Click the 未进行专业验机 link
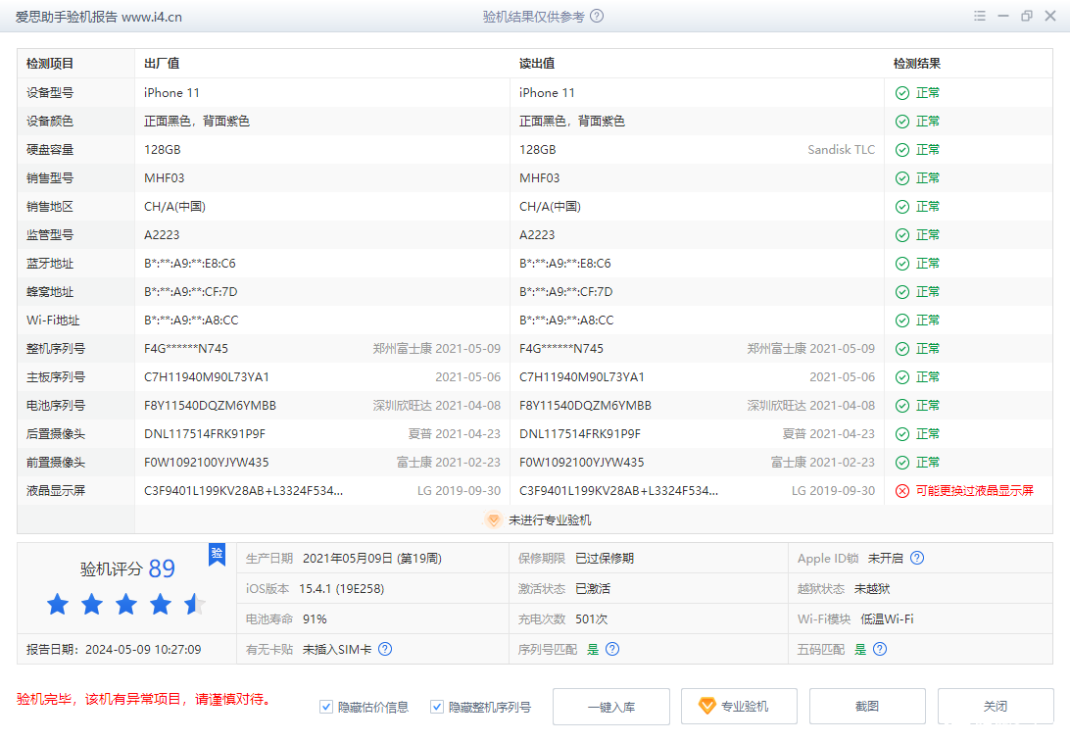The width and height of the screenshot is (1070, 741). pos(550,519)
